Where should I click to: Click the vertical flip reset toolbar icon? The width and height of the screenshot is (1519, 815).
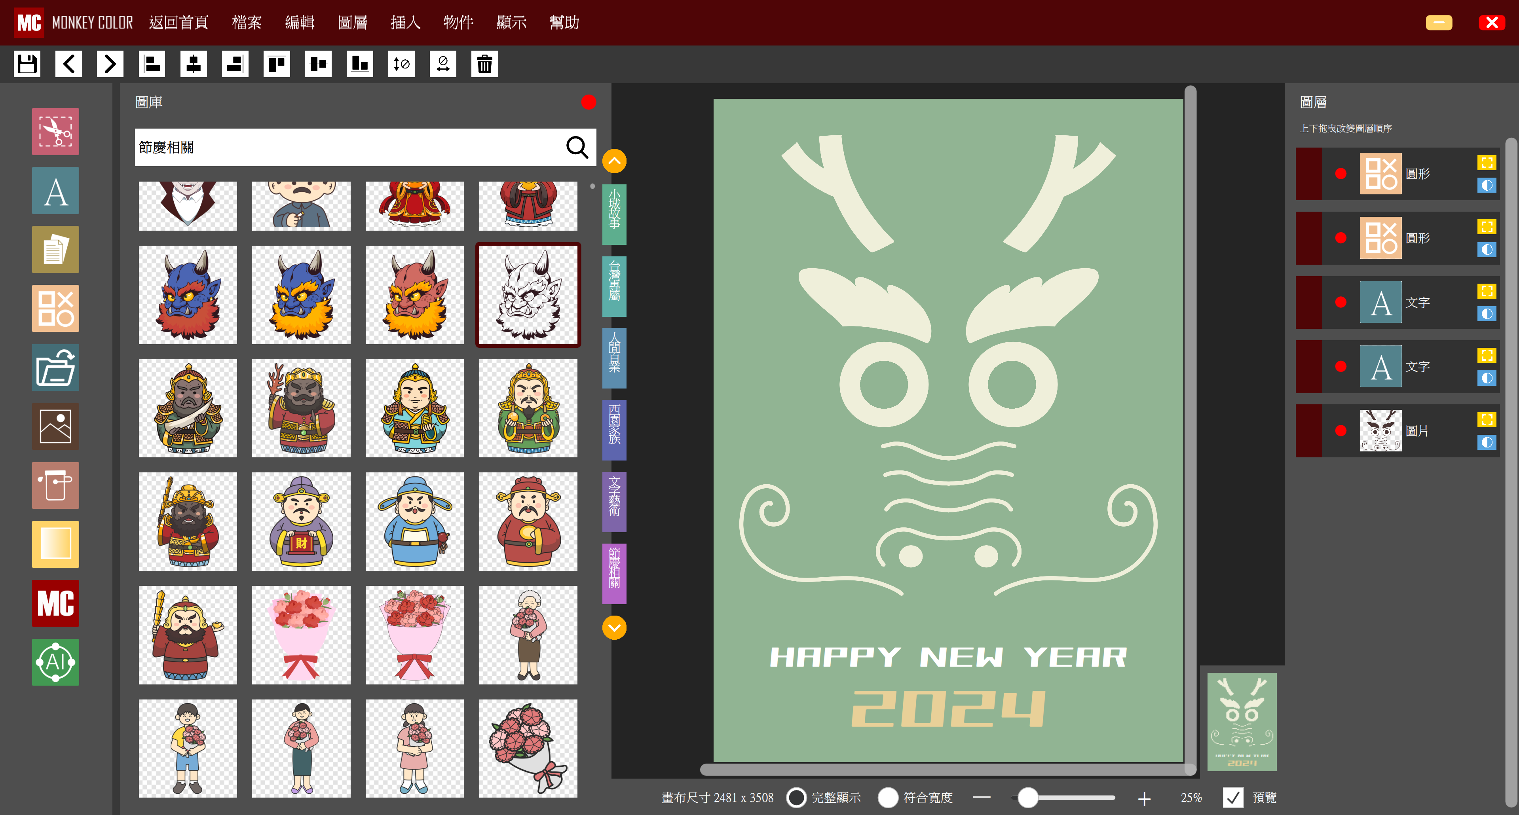pyautogui.click(x=402, y=64)
